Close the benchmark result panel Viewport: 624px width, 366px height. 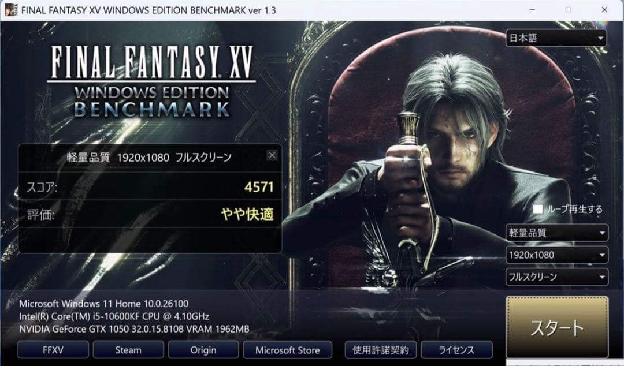272,155
